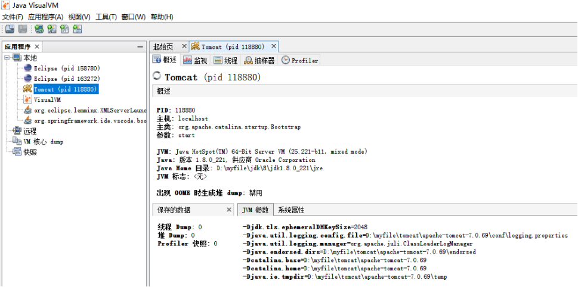Close the 应用程序 panel tab
578x287 pixels.
point(37,46)
